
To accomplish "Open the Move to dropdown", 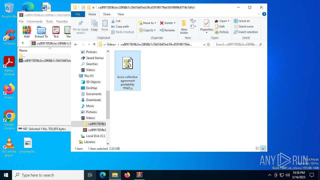I will (x=147, y=23).
